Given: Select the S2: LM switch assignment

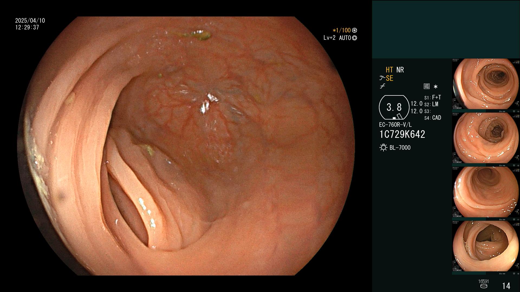Looking at the screenshot, I should 431,104.
